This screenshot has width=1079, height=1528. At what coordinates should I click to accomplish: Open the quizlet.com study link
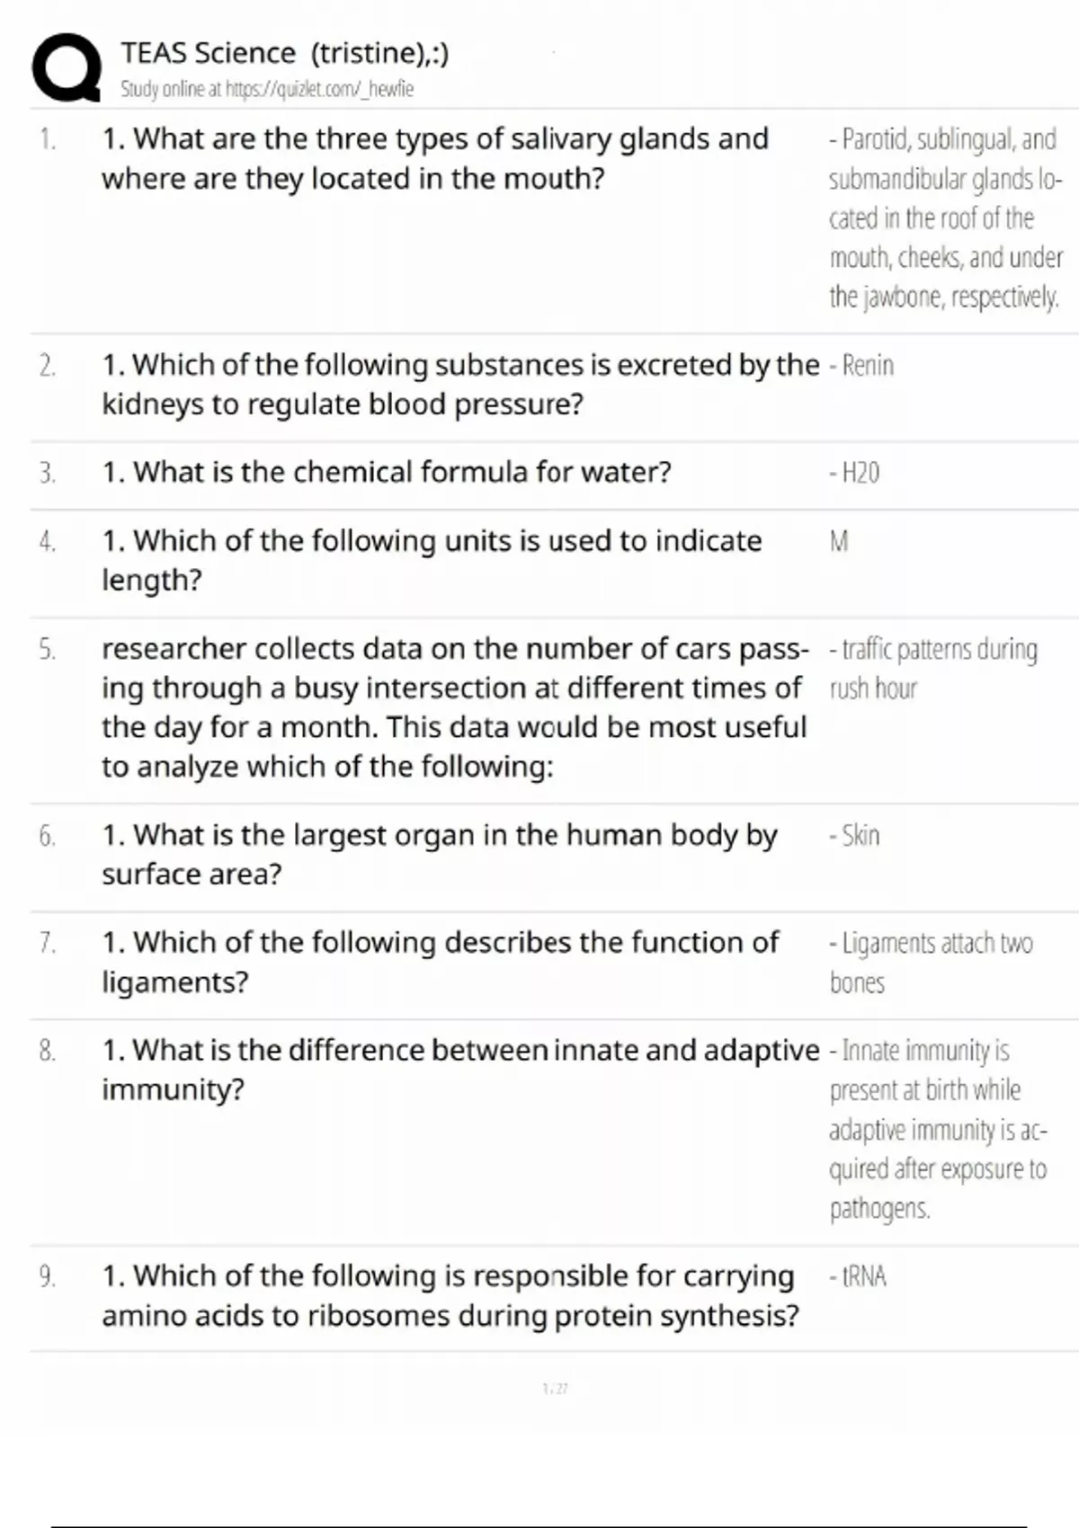pyautogui.click(x=267, y=89)
